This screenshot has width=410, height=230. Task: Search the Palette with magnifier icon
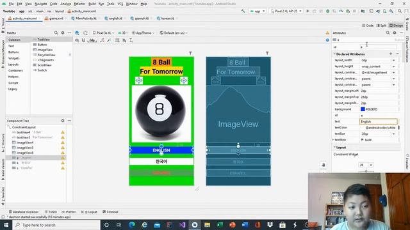(x=56, y=33)
